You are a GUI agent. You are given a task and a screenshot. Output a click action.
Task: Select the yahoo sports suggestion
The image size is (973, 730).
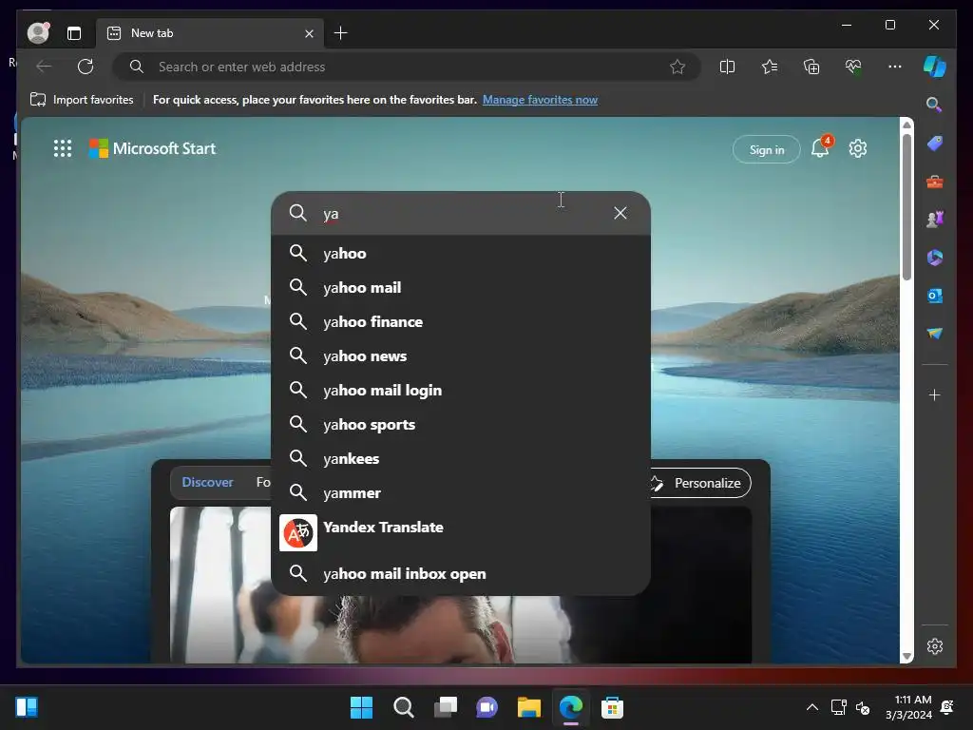tap(461, 425)
